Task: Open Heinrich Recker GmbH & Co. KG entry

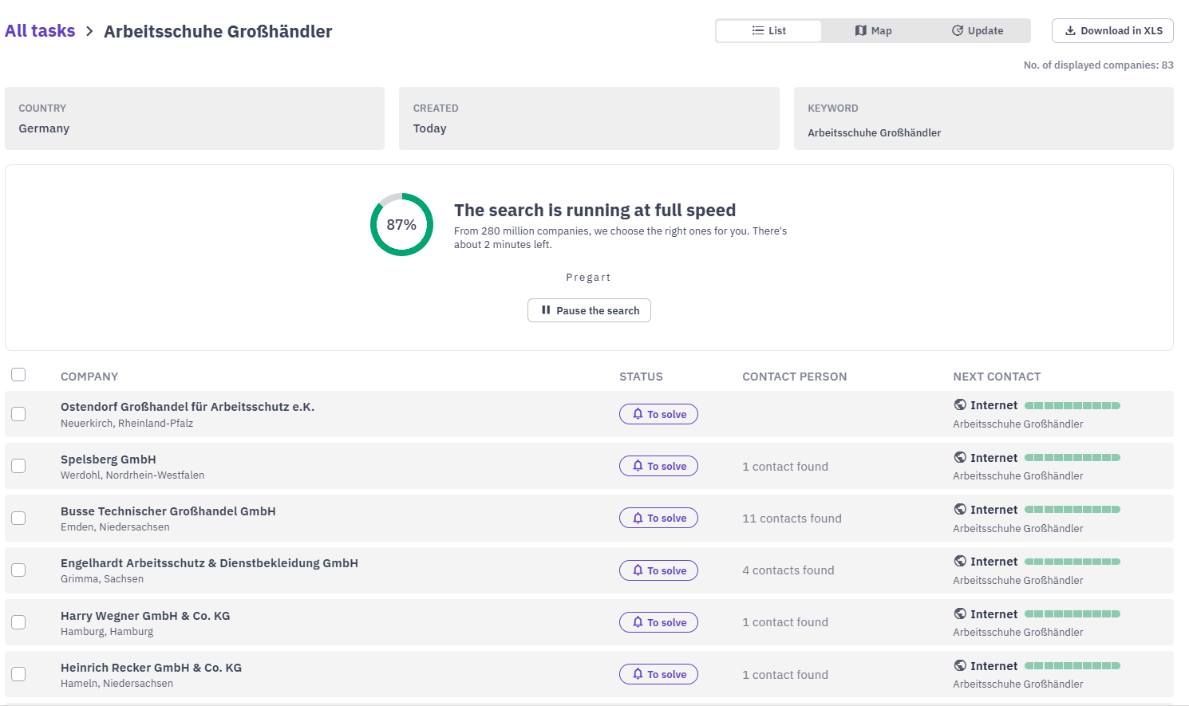Action: 151,668
